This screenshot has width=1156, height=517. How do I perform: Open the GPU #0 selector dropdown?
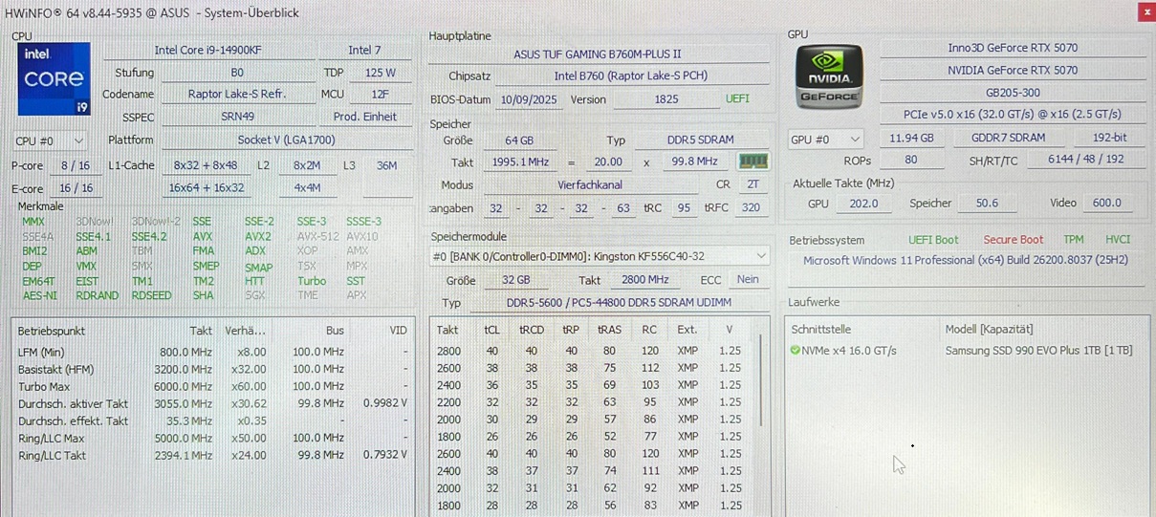826,140
